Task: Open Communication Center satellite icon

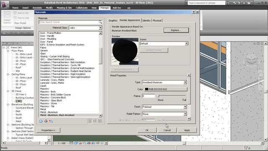Action: pyautogui.click(x=239, y=3)
